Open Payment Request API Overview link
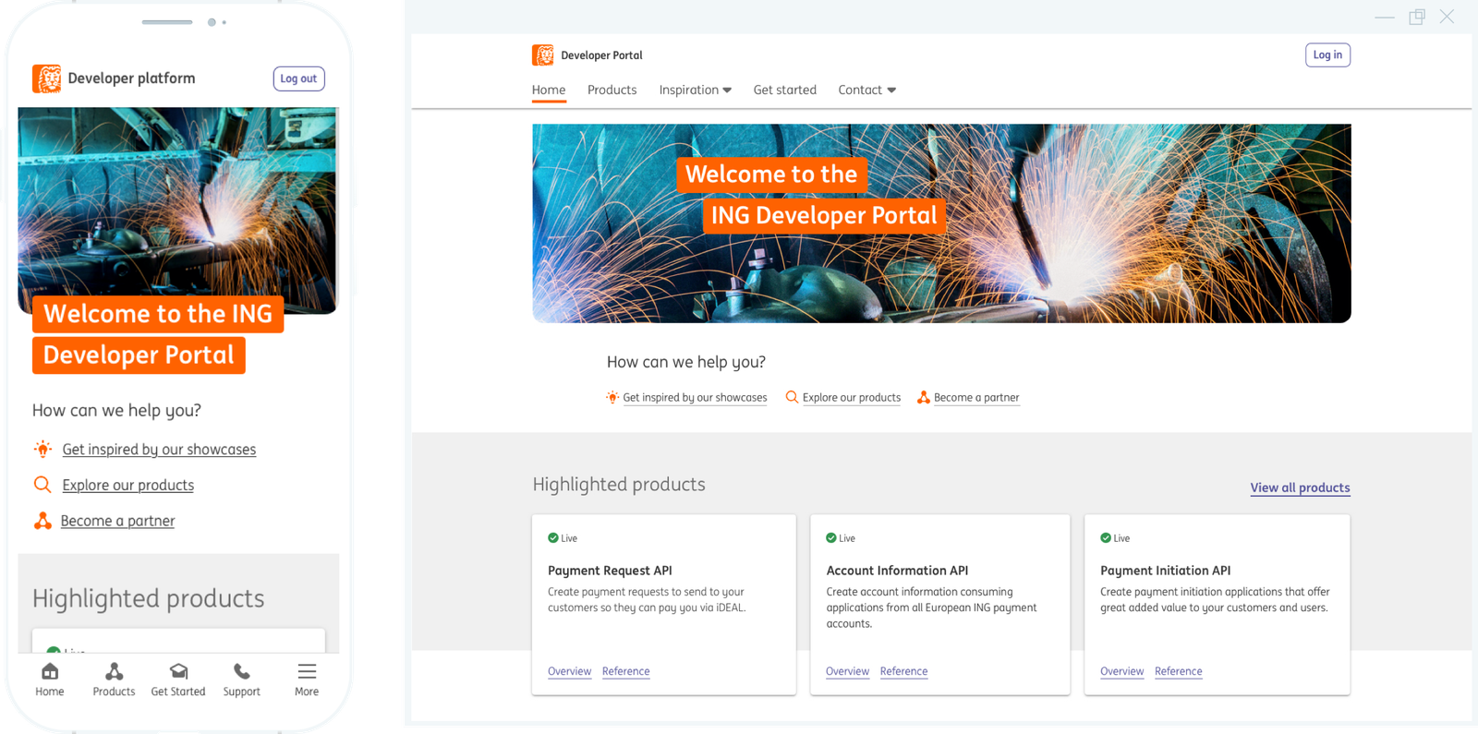This screenshot has height=734, width=1478. tap(569, 671)
